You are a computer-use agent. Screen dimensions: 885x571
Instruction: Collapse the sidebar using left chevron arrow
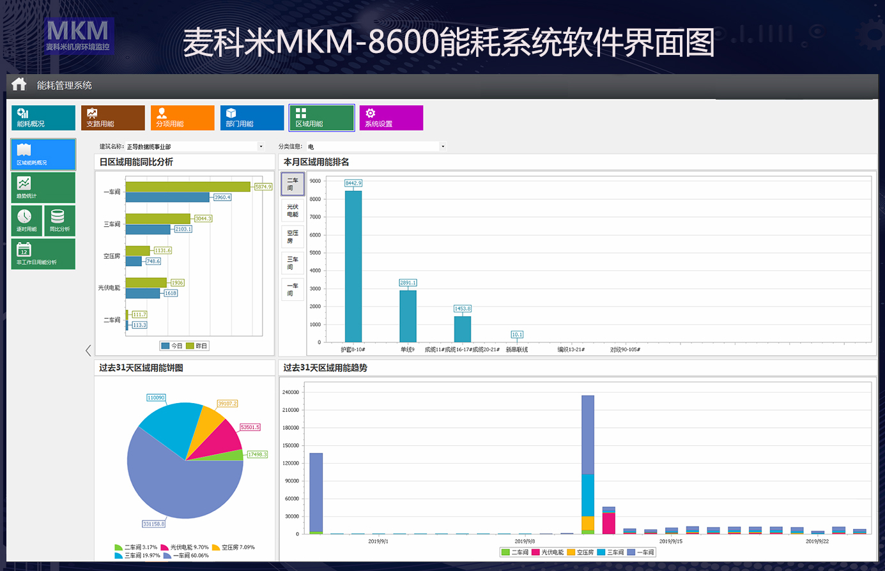[88, 350]
